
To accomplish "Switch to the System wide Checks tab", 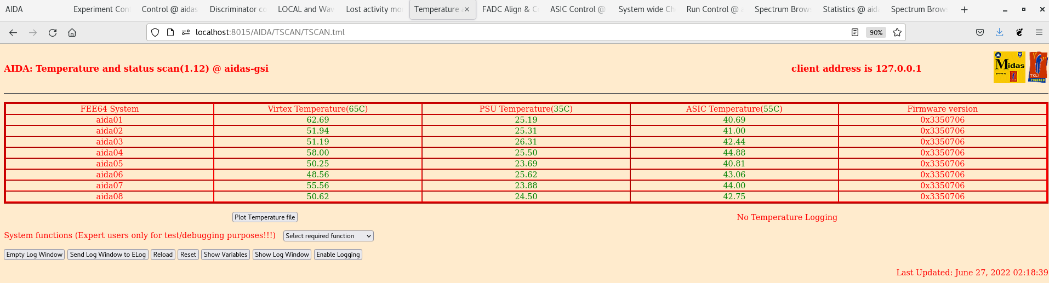I will coord(647,9).
